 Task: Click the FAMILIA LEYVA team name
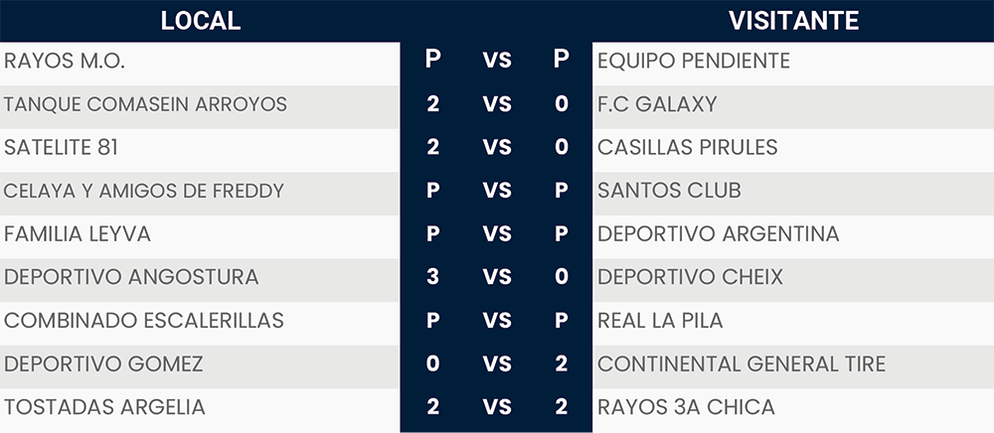click(78, 234)
